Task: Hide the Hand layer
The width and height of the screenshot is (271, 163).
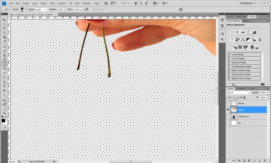Action: (228, 110)
